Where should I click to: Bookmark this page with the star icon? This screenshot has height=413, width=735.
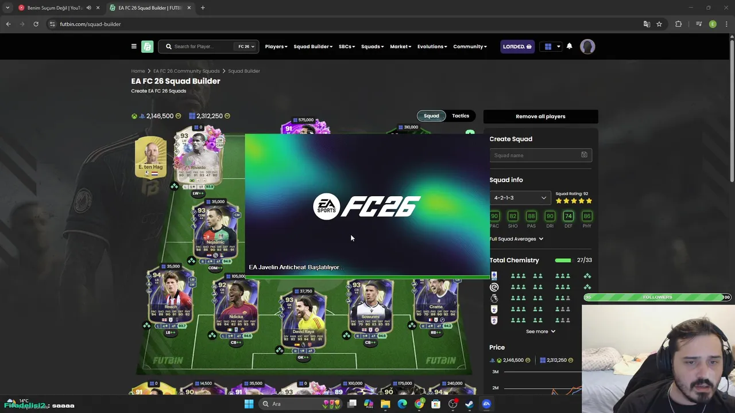[x=659, y=24]
